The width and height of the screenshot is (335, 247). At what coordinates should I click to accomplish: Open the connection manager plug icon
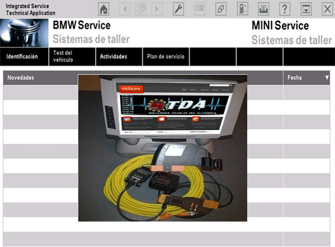coord(220,9)
